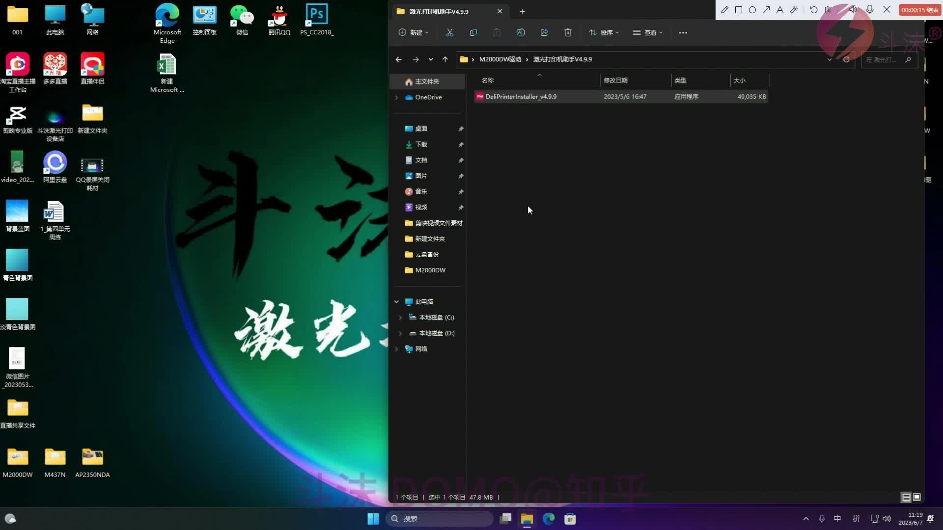The height and width of the screenshot is (530, 943).
Task: Select text tool in recorder toolbar
Action: [779, 10]
